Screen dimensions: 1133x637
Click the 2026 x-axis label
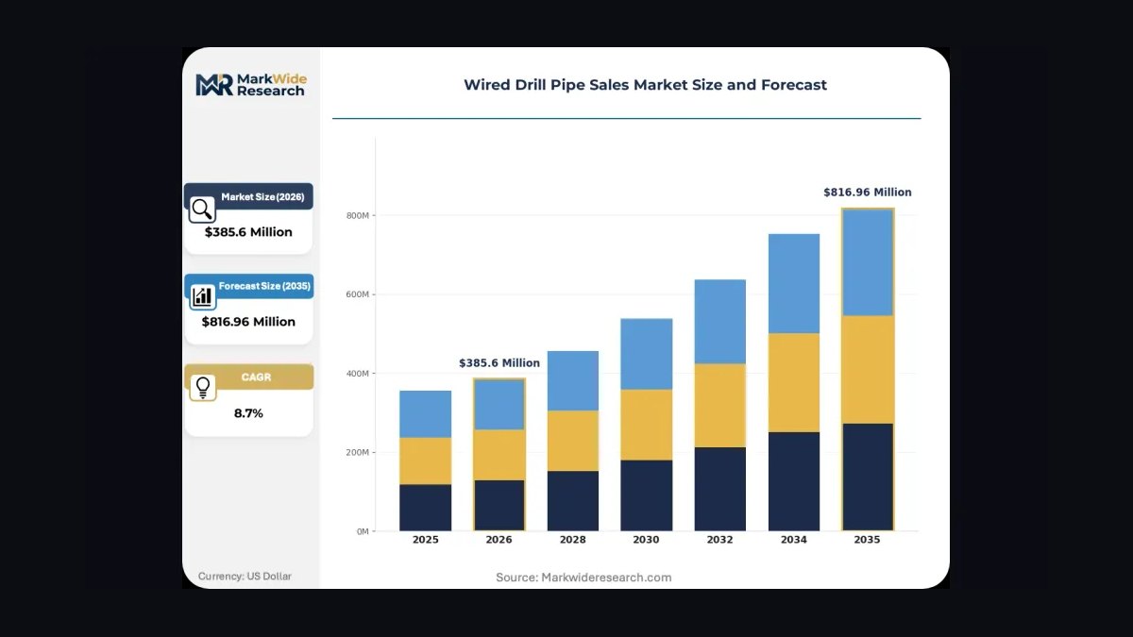click(x=499, y=540)
